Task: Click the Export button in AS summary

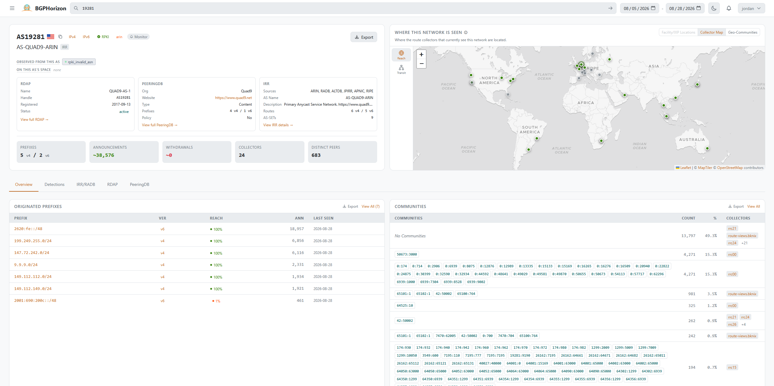Action: click(364, 37)
